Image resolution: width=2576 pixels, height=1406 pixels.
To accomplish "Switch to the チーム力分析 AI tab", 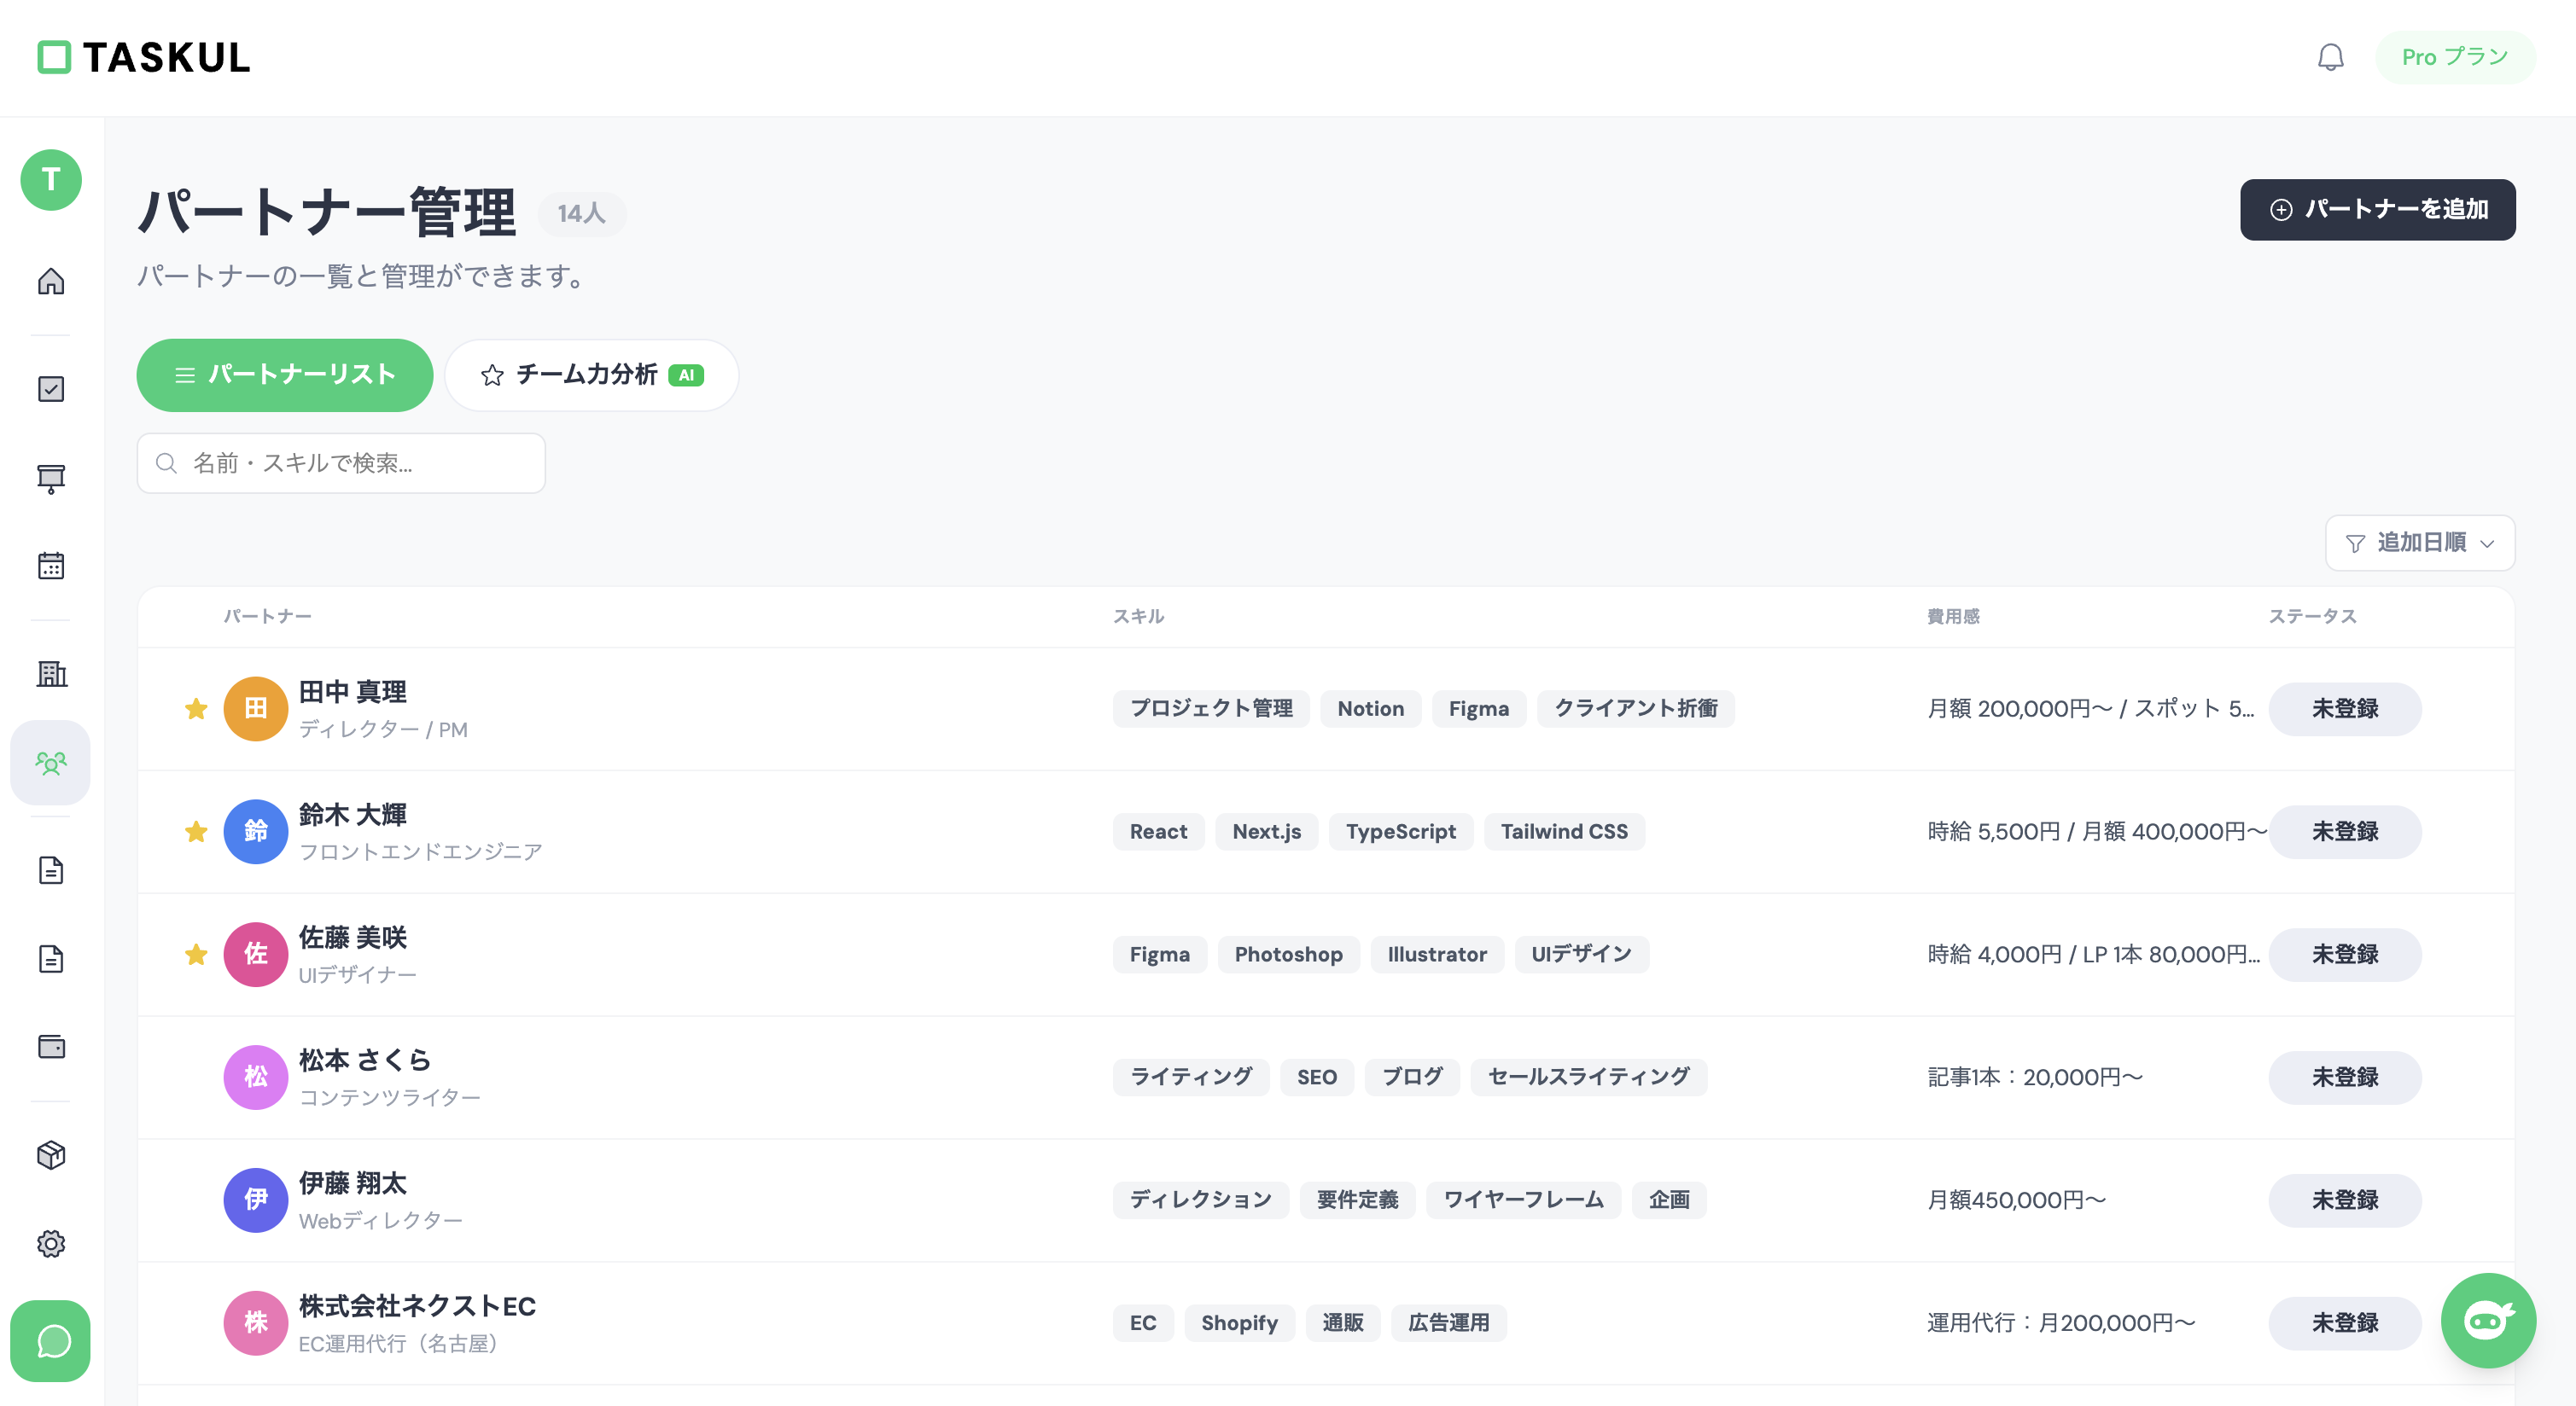I will [x=592, y=375].
